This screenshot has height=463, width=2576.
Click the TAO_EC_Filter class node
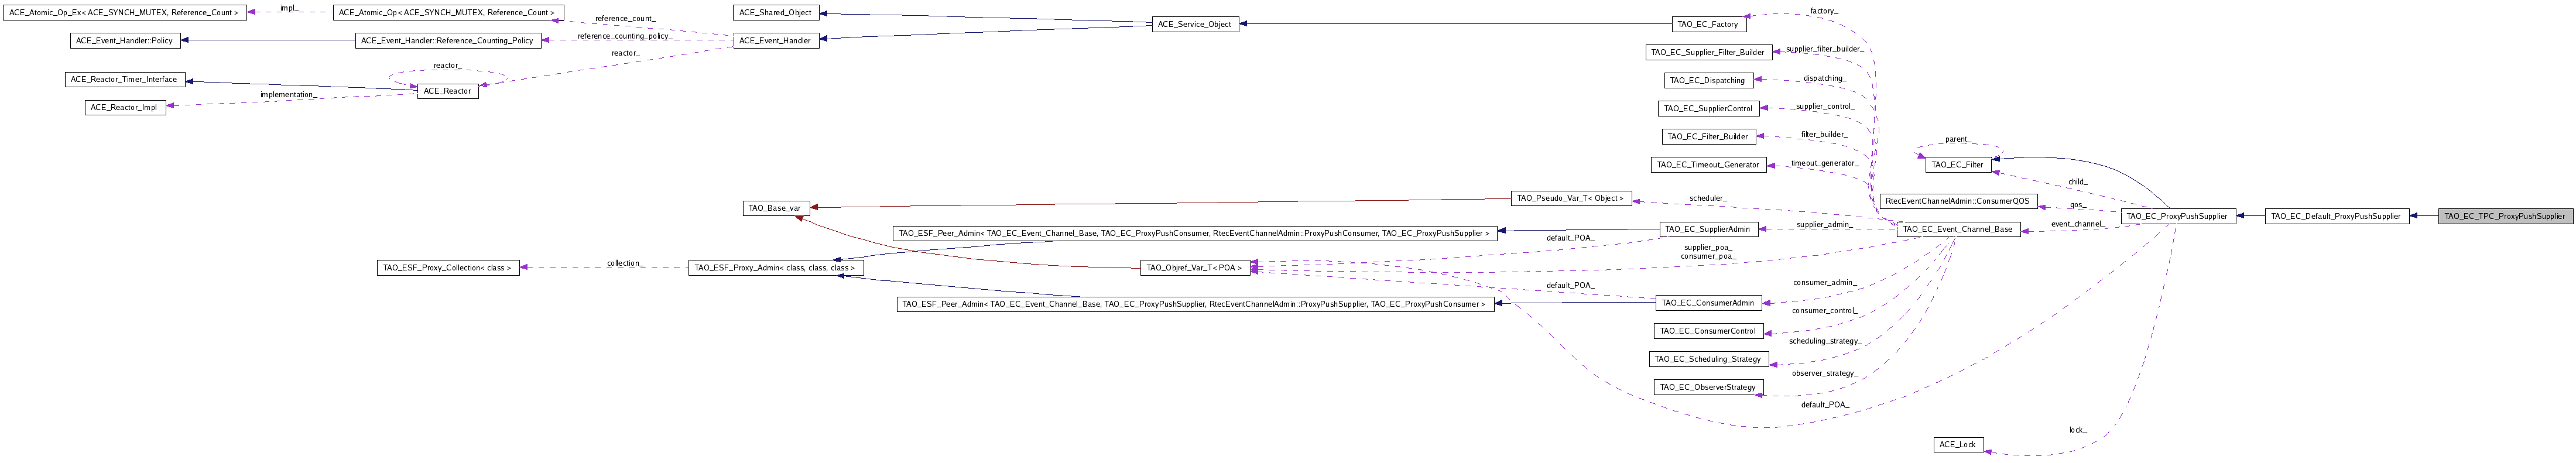pyautogui.click(x=1957, y=164)
